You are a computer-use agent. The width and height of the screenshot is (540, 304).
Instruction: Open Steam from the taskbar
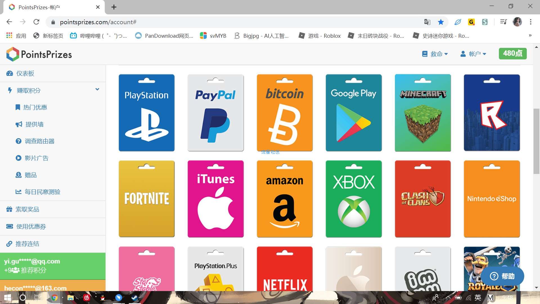pos(135,298)
